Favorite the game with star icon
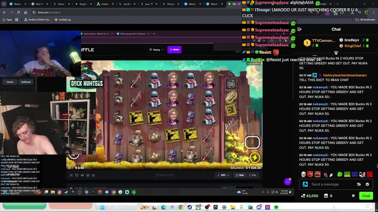Screen dimensions: 378x212 (93, 175)
